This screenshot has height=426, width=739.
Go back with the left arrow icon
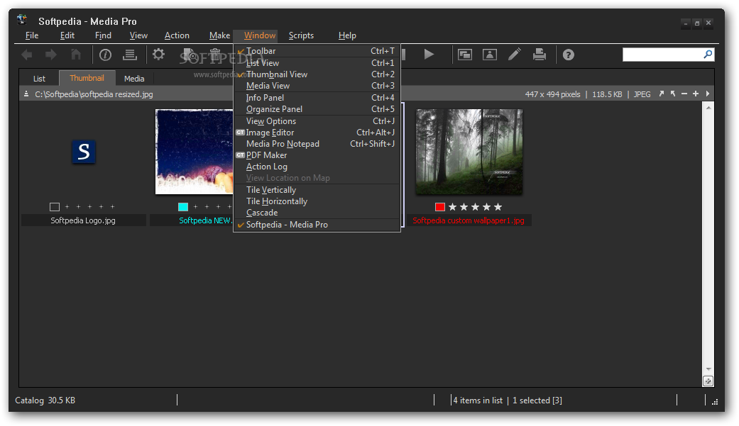tap(27, 55)
